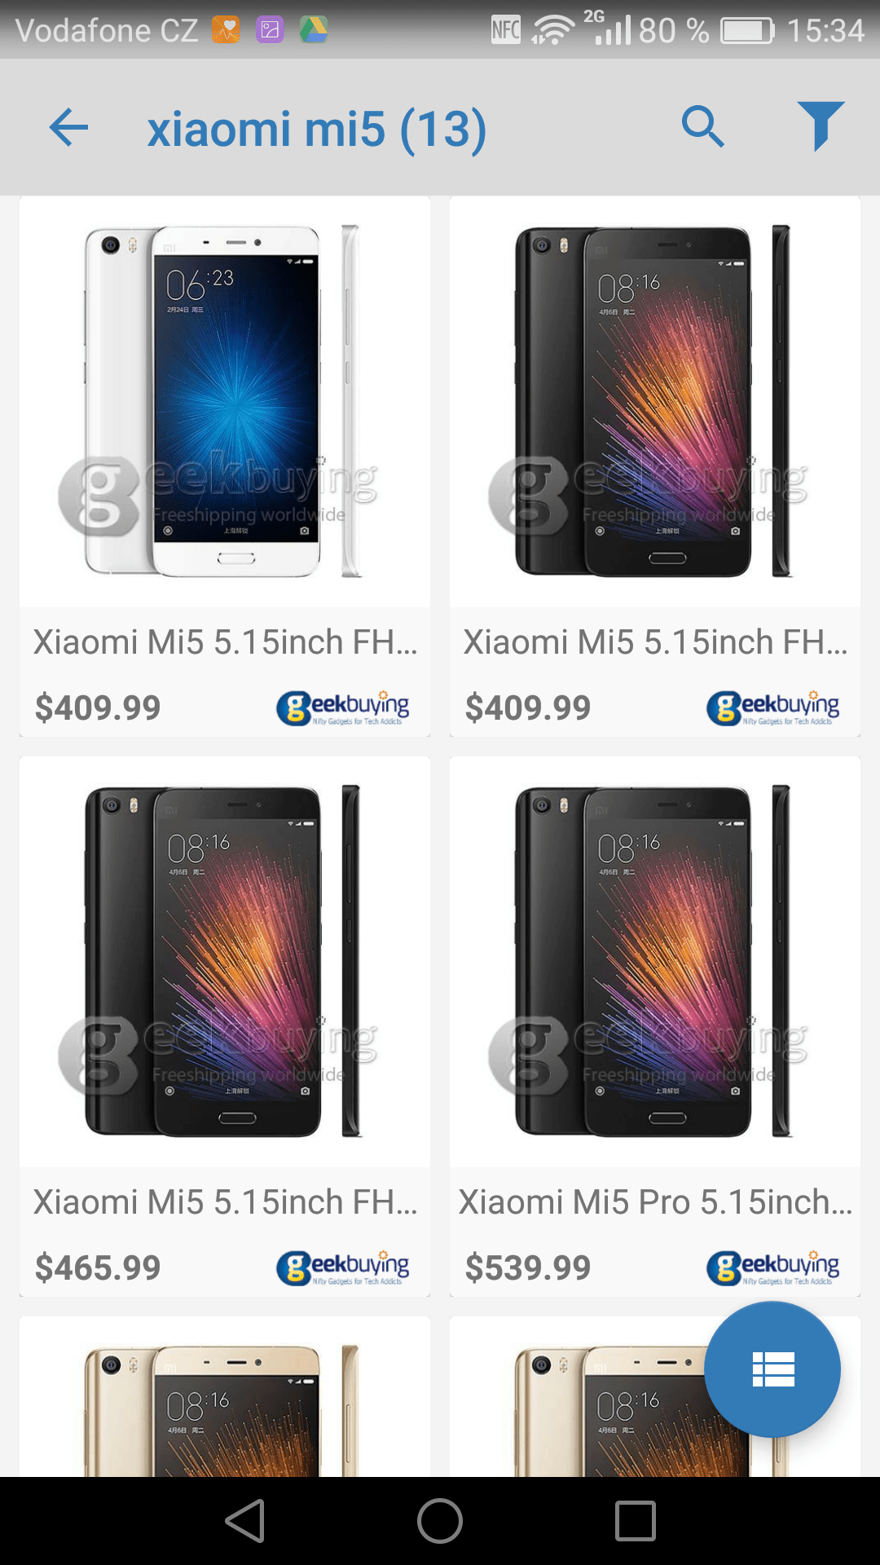Screen dimensions: 880x1565
Task: Open the bottom-left gold Mi5 image
Action: tap(225, 1396)
